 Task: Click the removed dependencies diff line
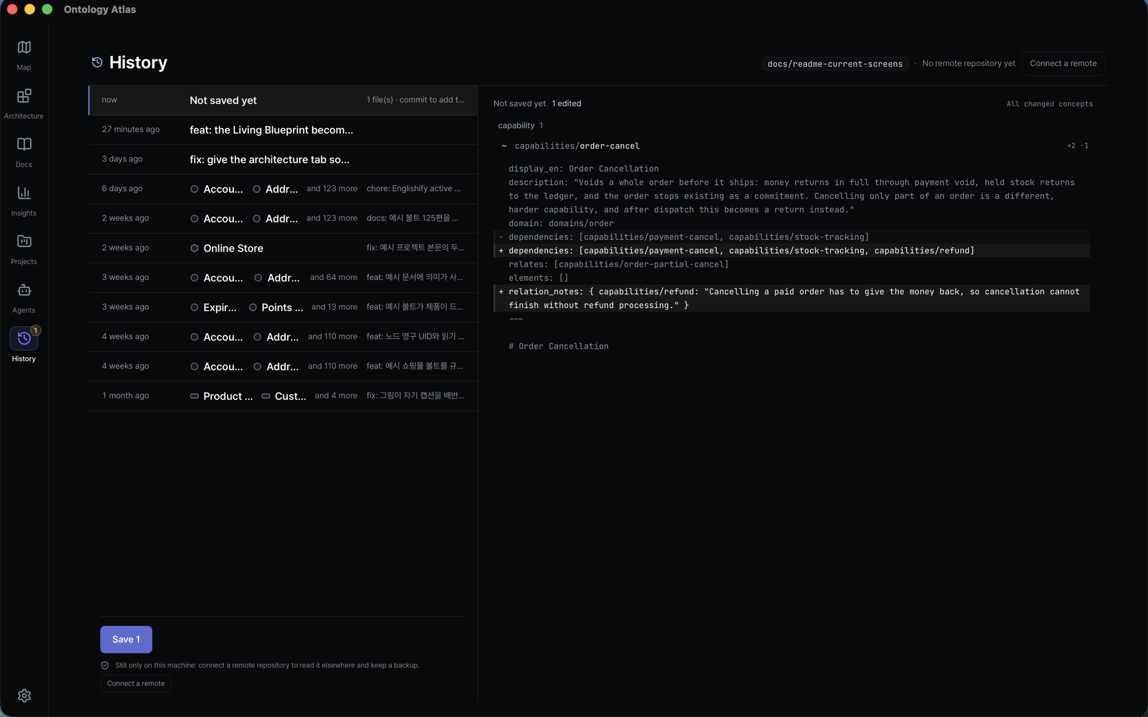792,237
